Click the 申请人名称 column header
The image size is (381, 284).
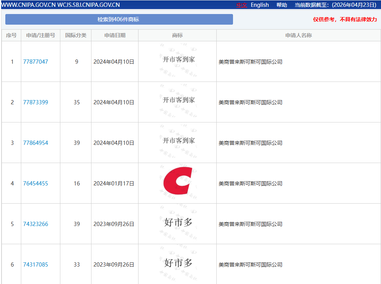[x=298, y=35]
